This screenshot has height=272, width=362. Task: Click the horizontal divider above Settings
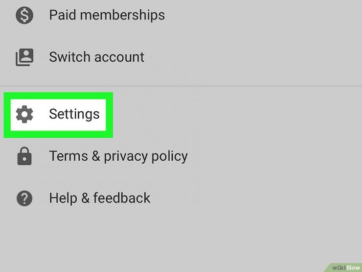(181, 86)
